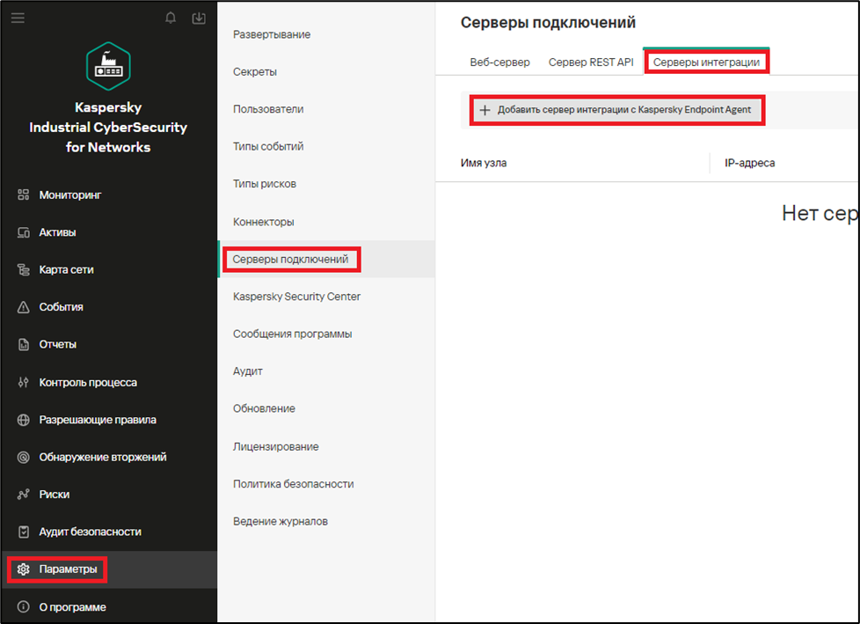
Task: Open Отчеты section
Action: click(x=57, y=344)
